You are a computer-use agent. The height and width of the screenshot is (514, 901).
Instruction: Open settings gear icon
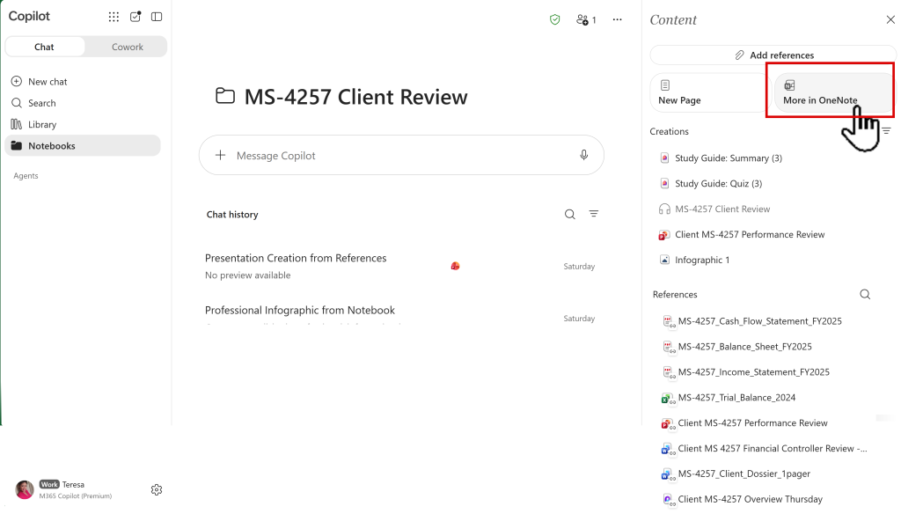(157, 490)
